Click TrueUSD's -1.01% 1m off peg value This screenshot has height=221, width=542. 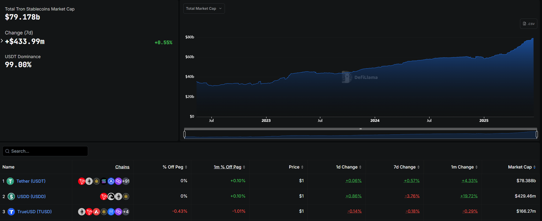pos(238,212)
